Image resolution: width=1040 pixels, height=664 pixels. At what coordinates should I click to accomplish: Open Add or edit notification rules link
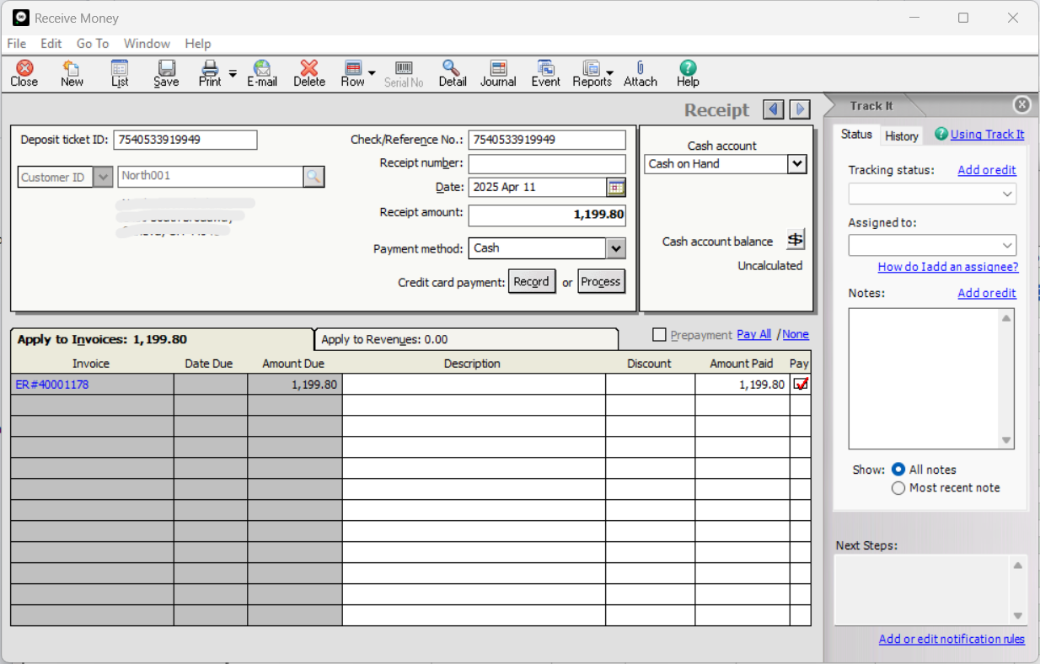pyautogui.click(x=952, y=639)
